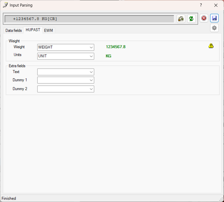Screen dimensions: 224x202
Task: Click the red cancel X icon
Action: 204,18
